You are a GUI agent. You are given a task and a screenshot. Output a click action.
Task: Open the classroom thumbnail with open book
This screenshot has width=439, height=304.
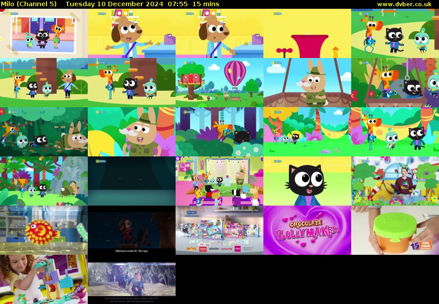coord(219,181)
